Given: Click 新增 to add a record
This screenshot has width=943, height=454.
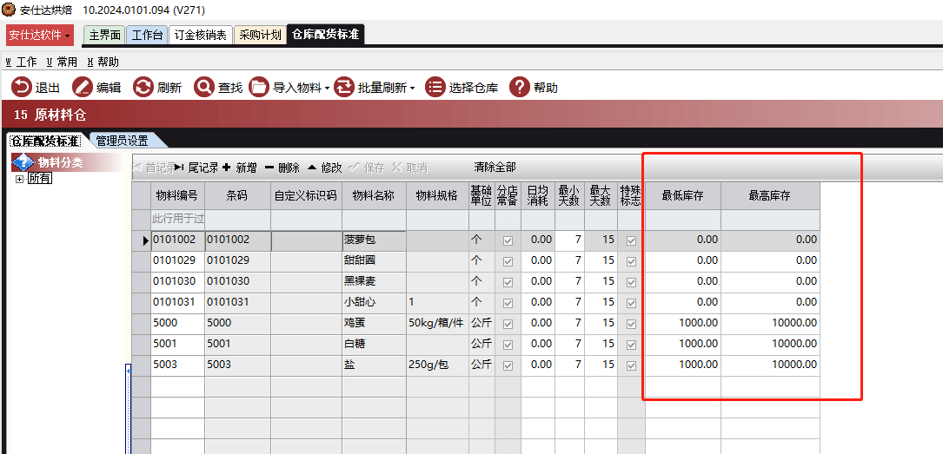Looking at the screenshot, I should tap(239, 168).
